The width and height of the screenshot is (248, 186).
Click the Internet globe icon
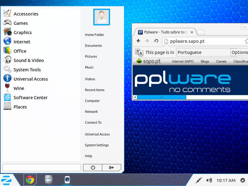pyautogui.click(x=7, y=41)
